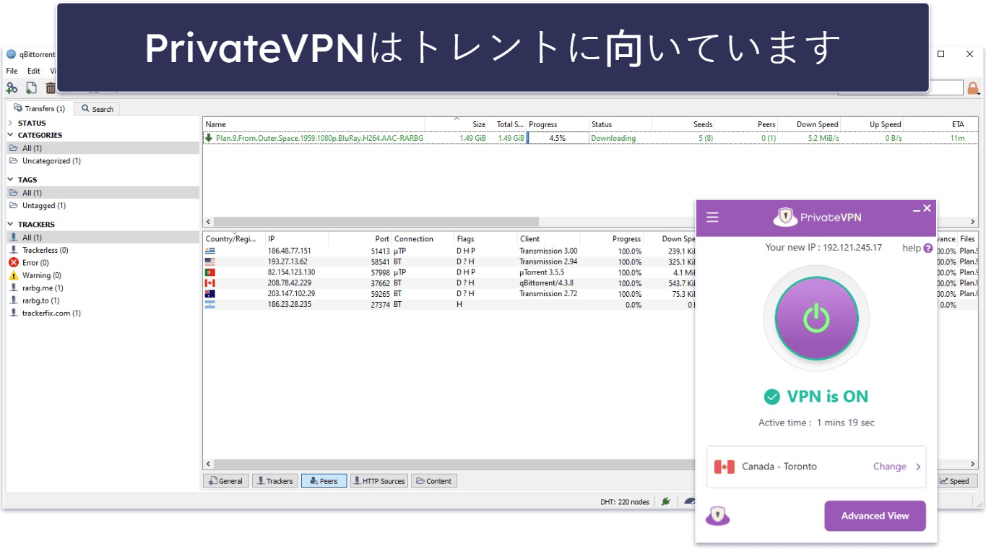Switch to the Search tab
986x554 pixels.
(x=98, y=109)
